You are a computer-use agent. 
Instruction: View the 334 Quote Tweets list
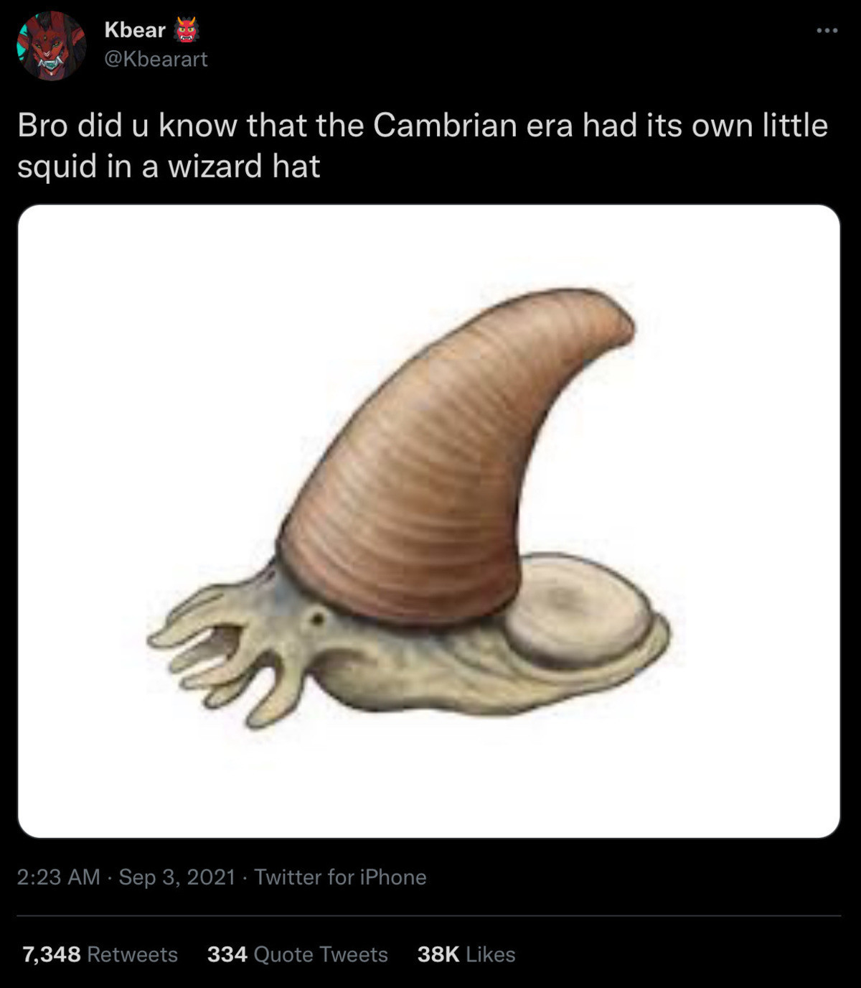coord(297,954)
